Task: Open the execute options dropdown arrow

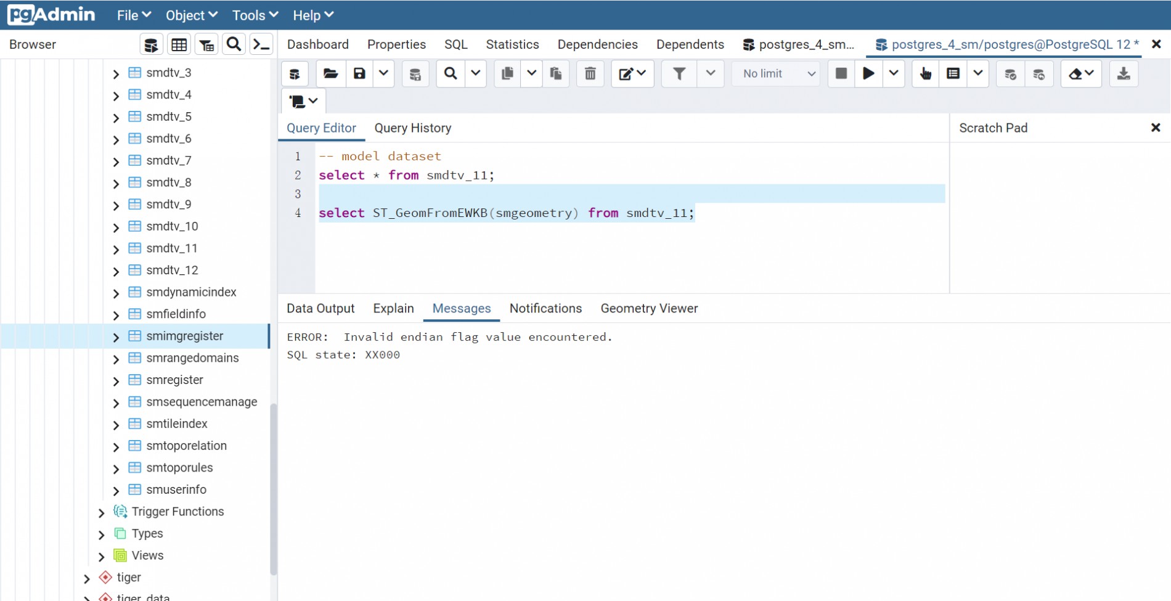Action: pos(894,74)
